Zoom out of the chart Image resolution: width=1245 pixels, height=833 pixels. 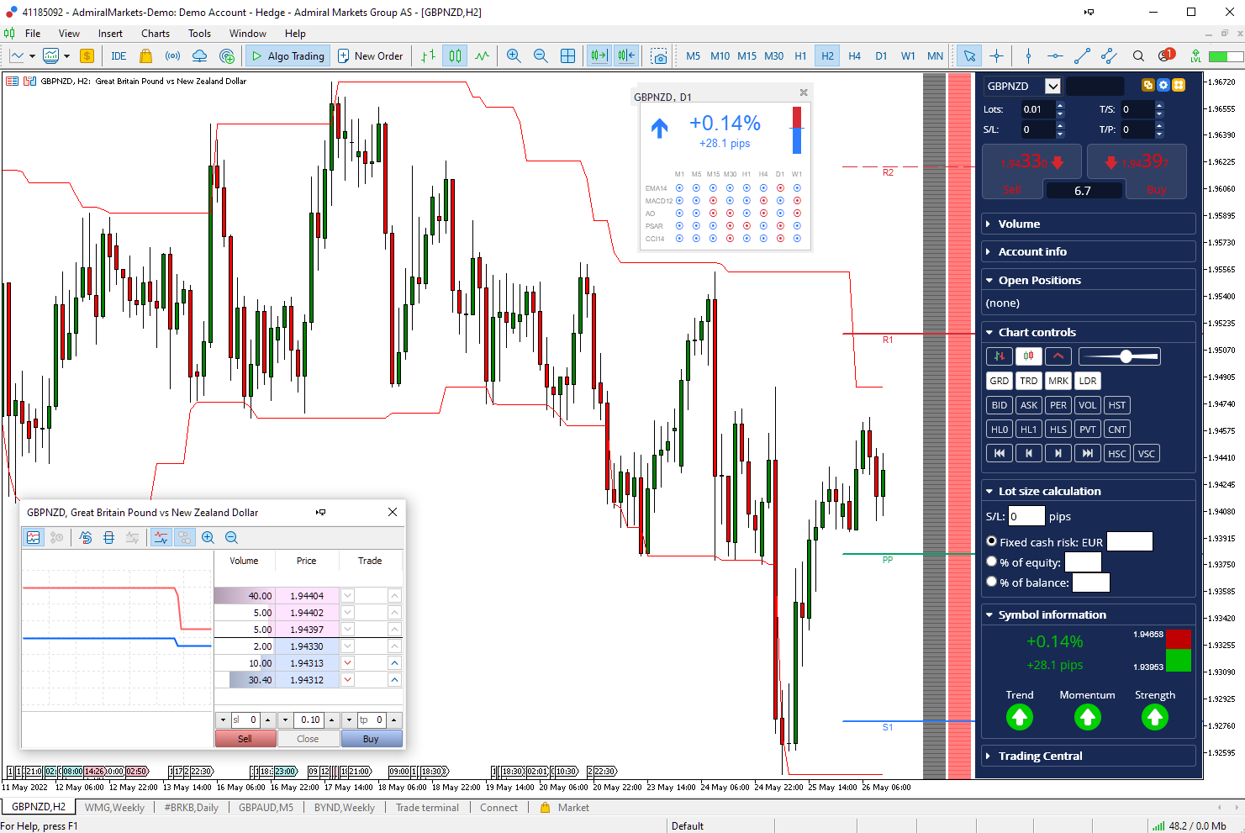[x=541, y=55]
